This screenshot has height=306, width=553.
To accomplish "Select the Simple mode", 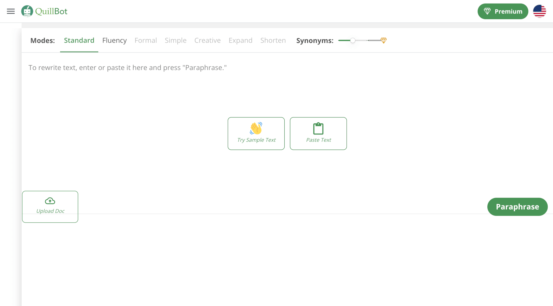I will coord(176,41).
